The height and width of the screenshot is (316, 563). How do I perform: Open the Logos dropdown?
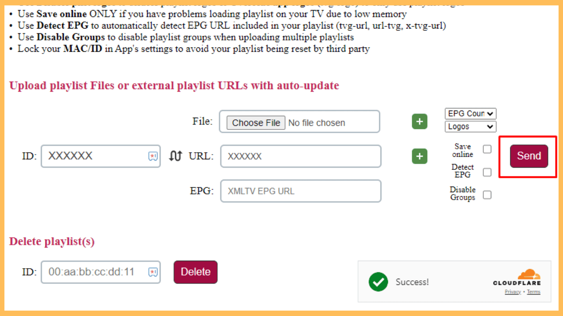click(470, 126)
